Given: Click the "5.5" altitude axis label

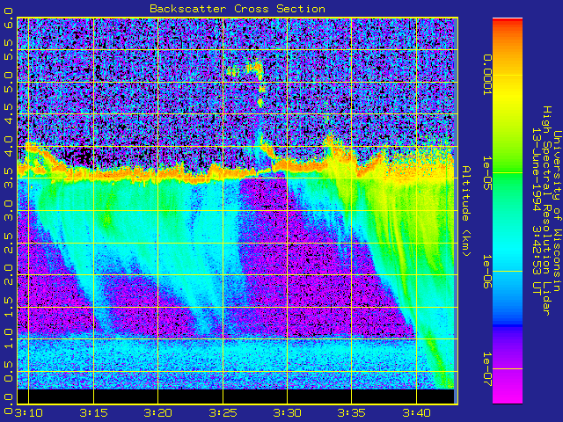Looking at the screenshot, I should tap(9, 49).
